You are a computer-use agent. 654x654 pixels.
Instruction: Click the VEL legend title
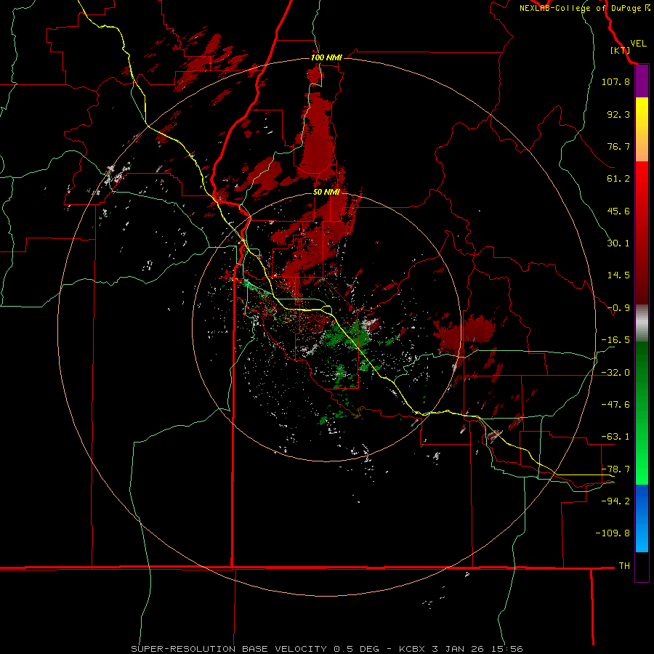point(638,44)
